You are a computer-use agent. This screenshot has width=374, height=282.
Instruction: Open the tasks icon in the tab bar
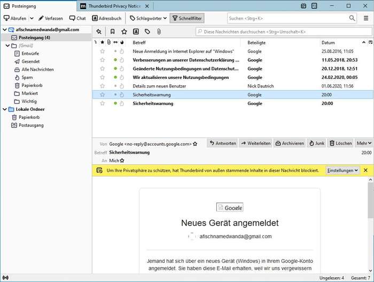(x=314, y=6)
